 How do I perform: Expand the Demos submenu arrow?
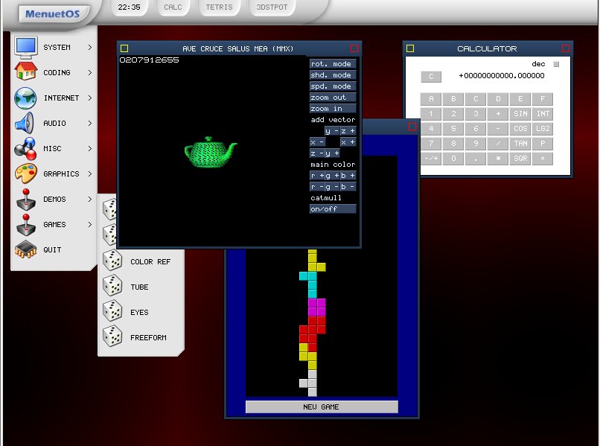90,199
